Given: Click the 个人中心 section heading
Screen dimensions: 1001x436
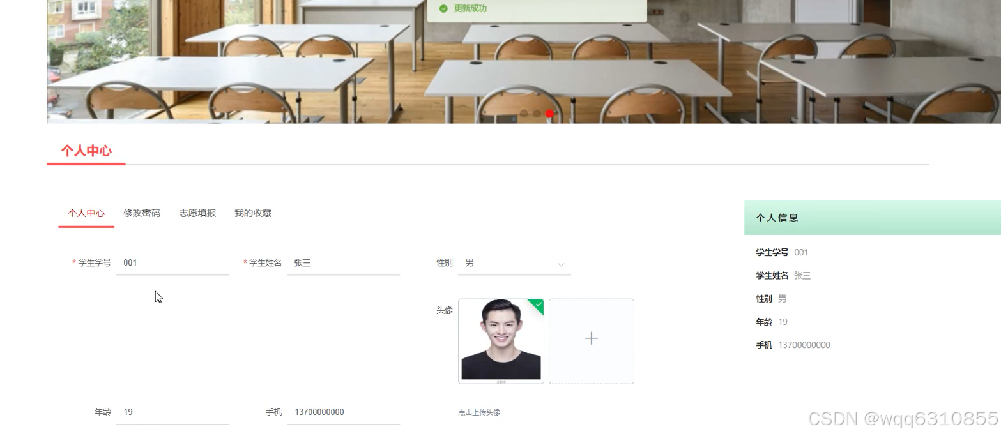Looking at the screenshot, I should [x=86, y=151].
